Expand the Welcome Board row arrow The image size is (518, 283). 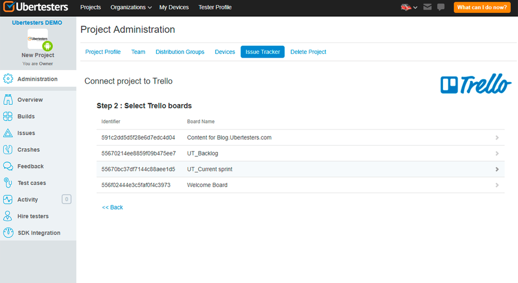click(x=497, y=185)
